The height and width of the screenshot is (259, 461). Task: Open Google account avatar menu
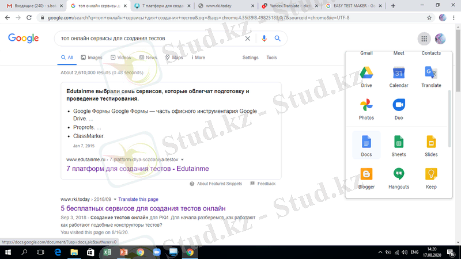click(440, 39)
